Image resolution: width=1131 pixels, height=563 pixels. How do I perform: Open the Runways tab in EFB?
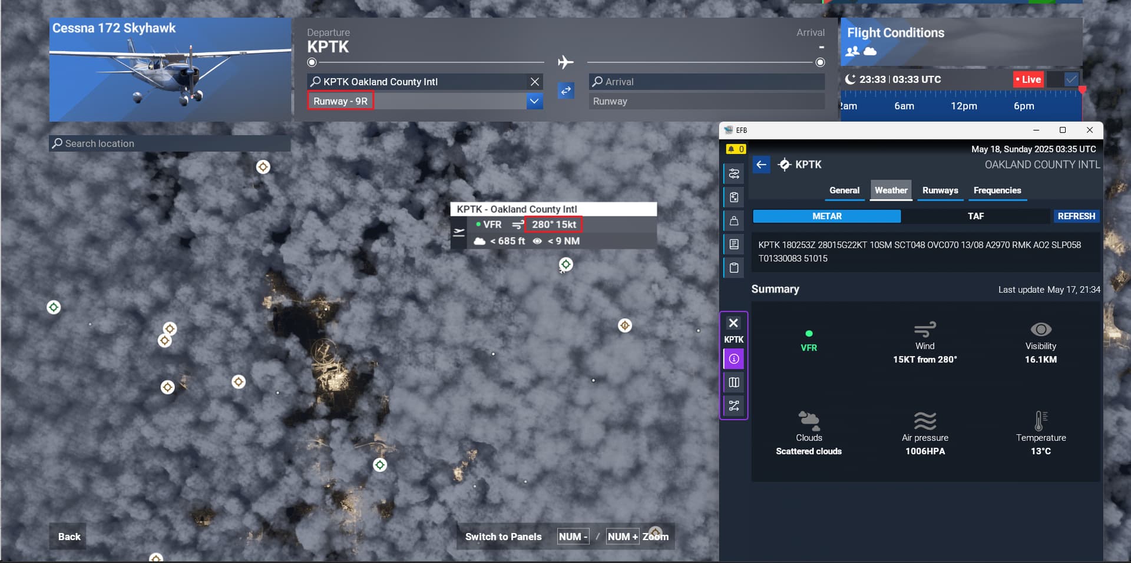click(940, 191)
